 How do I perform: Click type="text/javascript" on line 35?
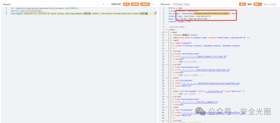pyautogui.click(x=187, y=99)
